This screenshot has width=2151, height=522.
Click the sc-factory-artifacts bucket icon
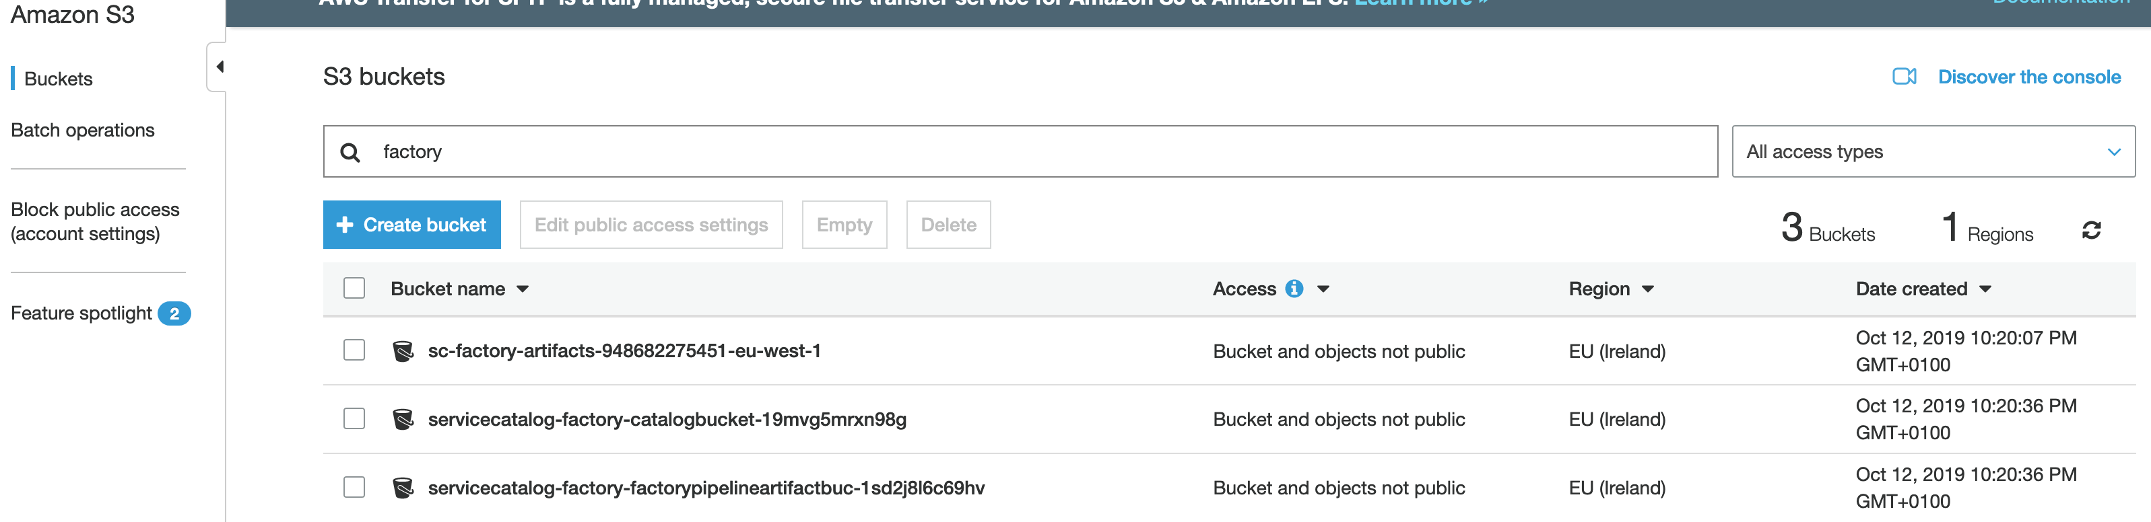pyautogui.click(x=403, y=351)
